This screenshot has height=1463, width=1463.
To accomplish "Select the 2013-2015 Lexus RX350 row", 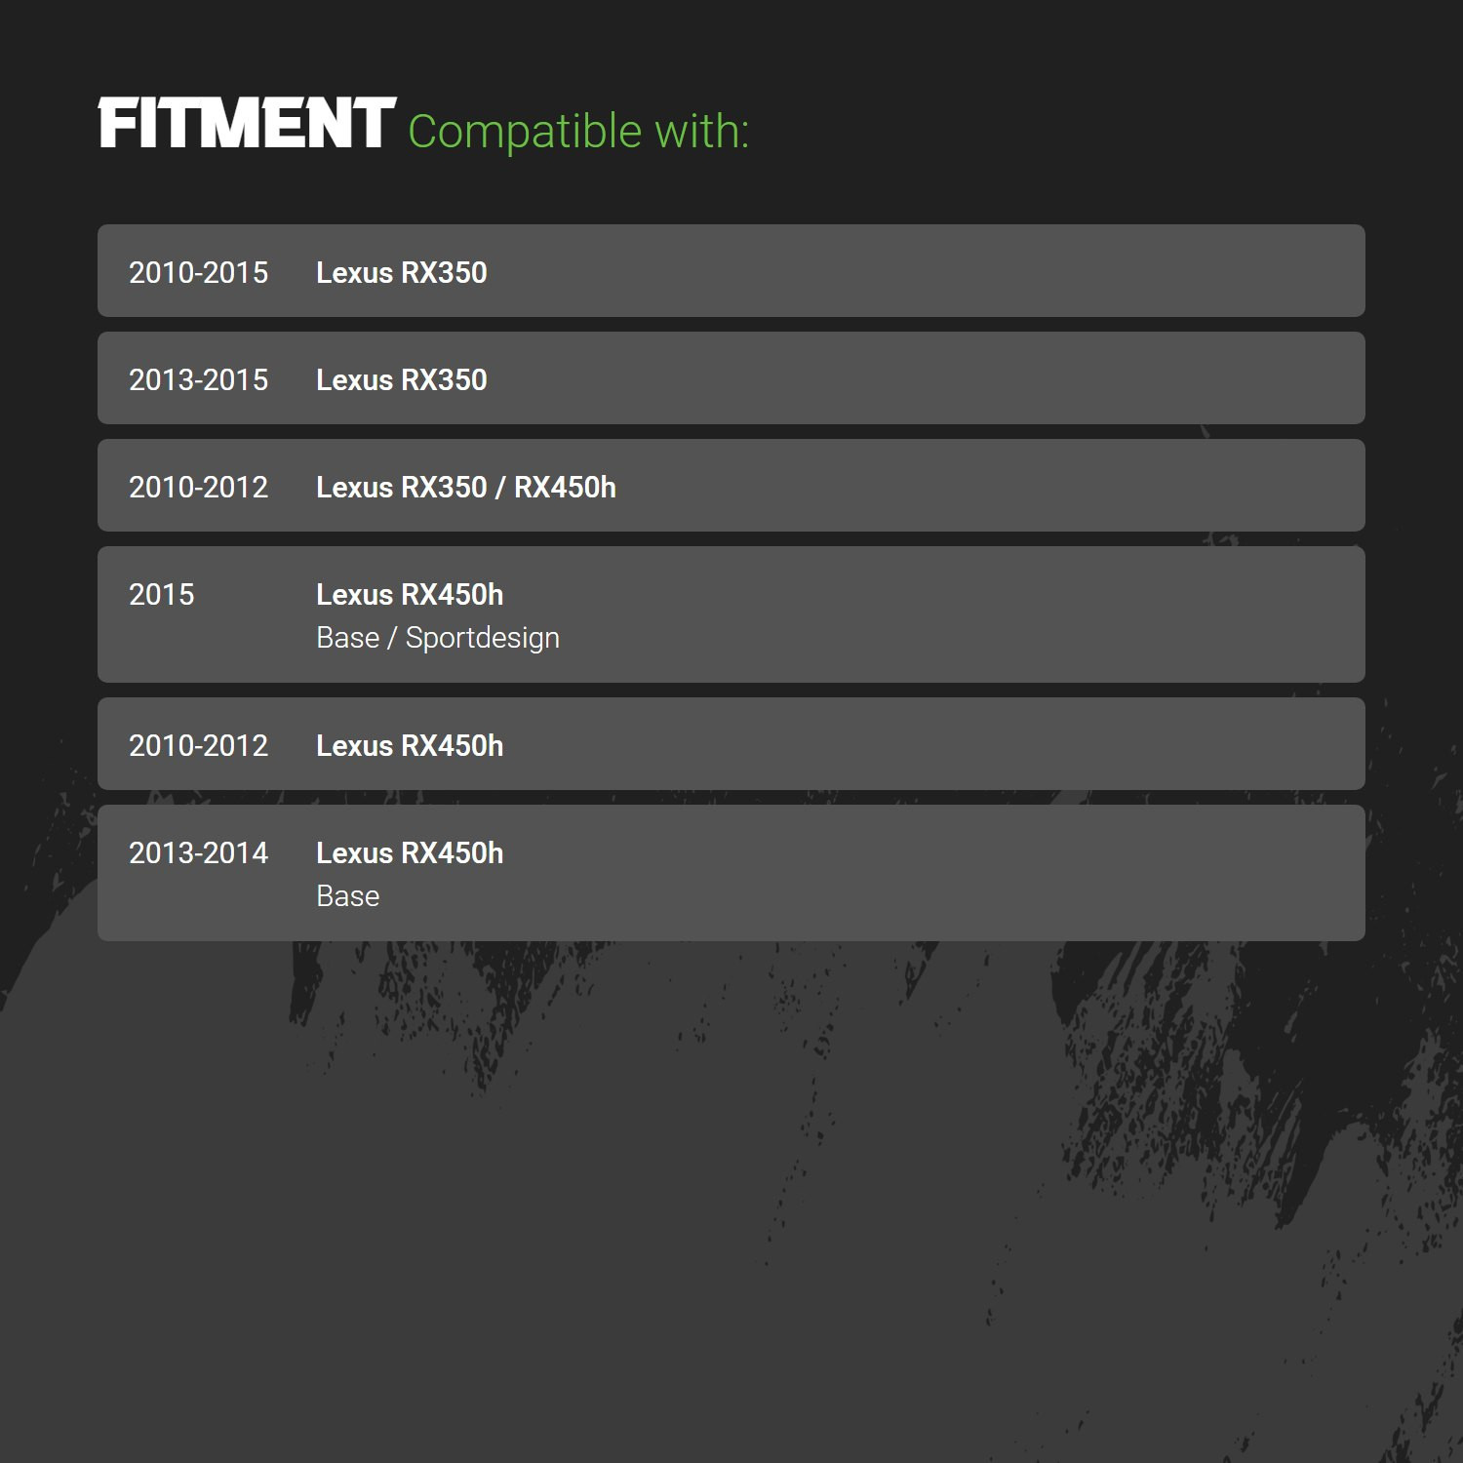I will [x=731, y=377].
